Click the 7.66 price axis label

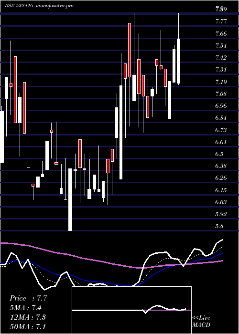coord(221,34)
